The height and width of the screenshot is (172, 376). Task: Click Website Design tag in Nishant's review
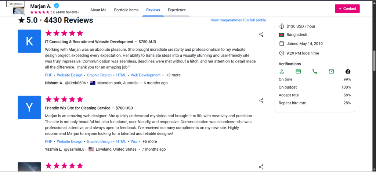tap(69, 75)
